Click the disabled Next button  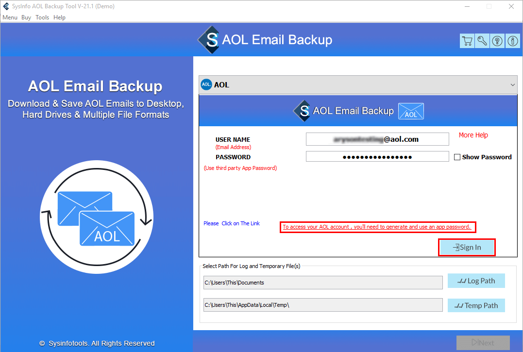click(x=483, y=343)
